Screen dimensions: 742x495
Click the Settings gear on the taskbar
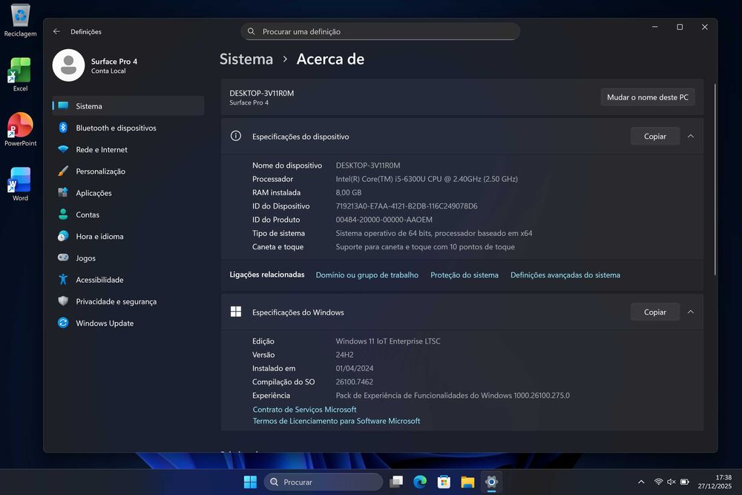(491, 482)
